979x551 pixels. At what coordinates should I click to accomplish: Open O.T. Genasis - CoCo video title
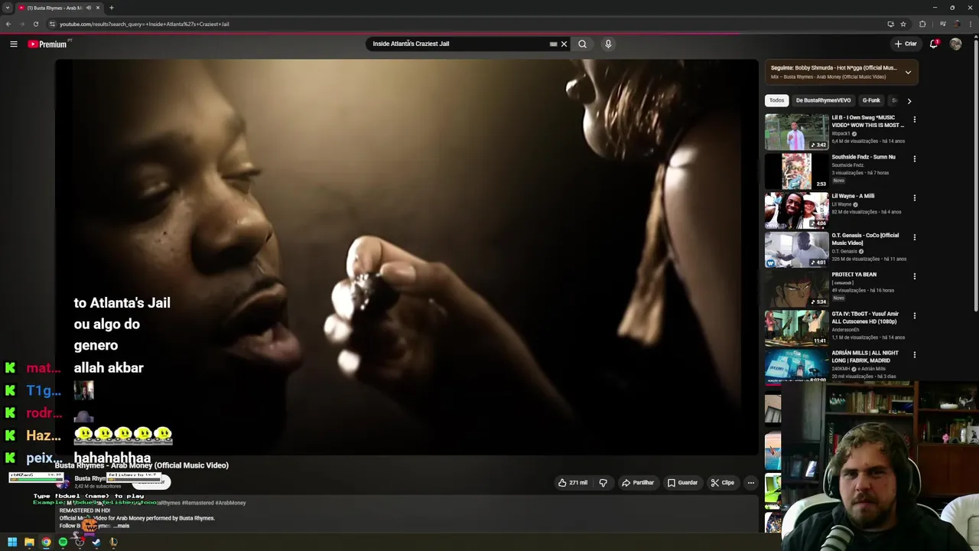[865, 239]
